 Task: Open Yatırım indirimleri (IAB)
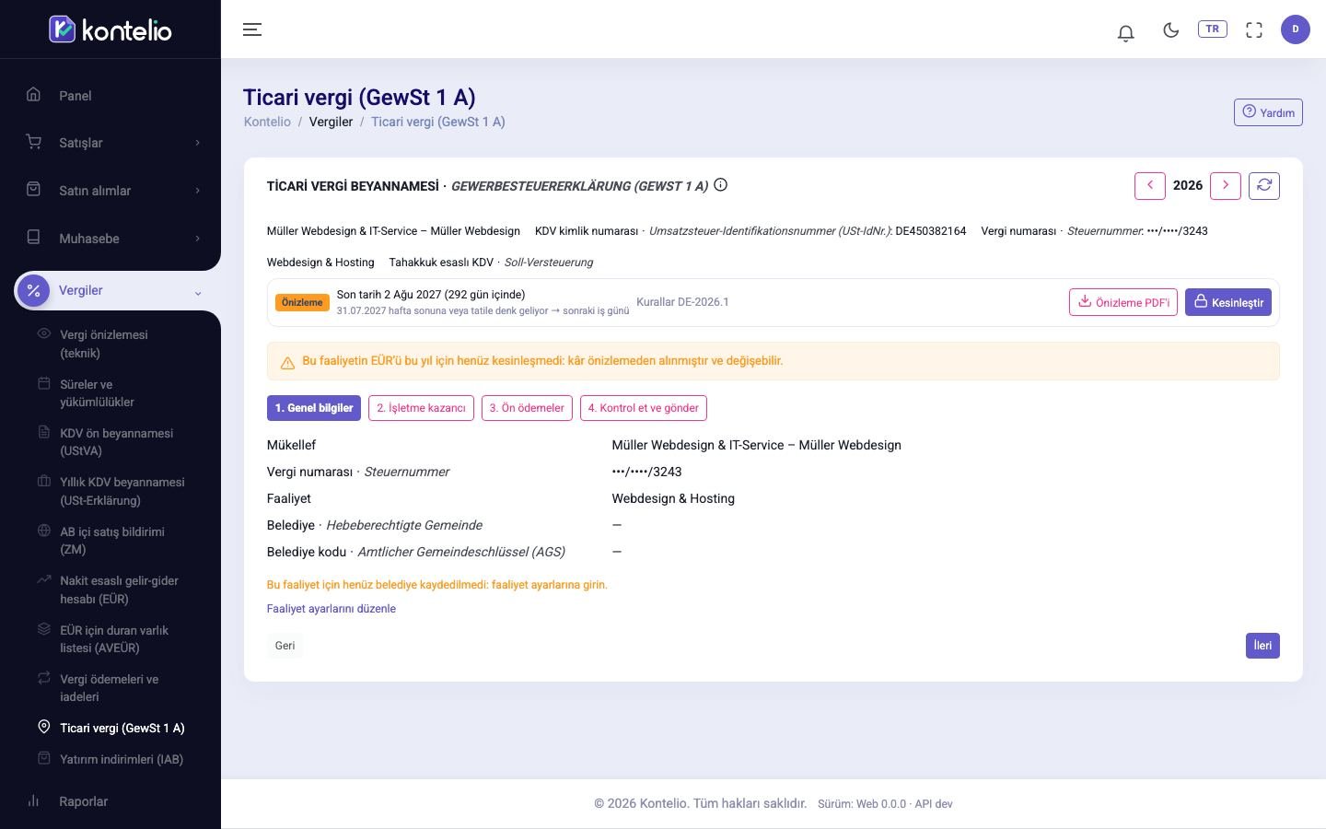click(x=122, y=759)
